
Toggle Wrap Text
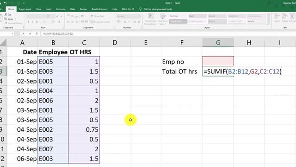click(98, 16)
